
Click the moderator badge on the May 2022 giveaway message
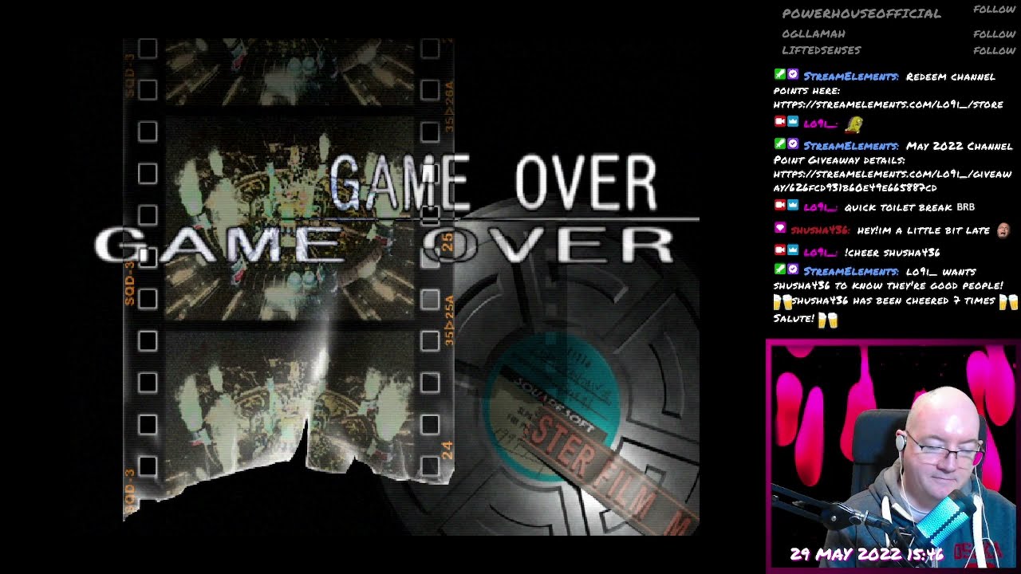click(779, 144)
